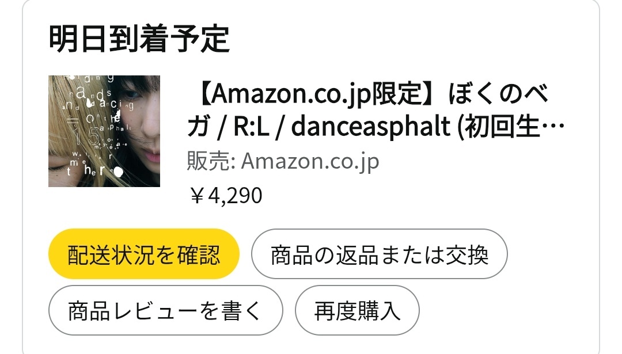Start a return or exchange request

(x=379, y=254)
